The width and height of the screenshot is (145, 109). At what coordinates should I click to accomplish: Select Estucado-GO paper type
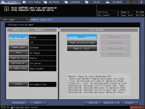[x=115, y=49]
